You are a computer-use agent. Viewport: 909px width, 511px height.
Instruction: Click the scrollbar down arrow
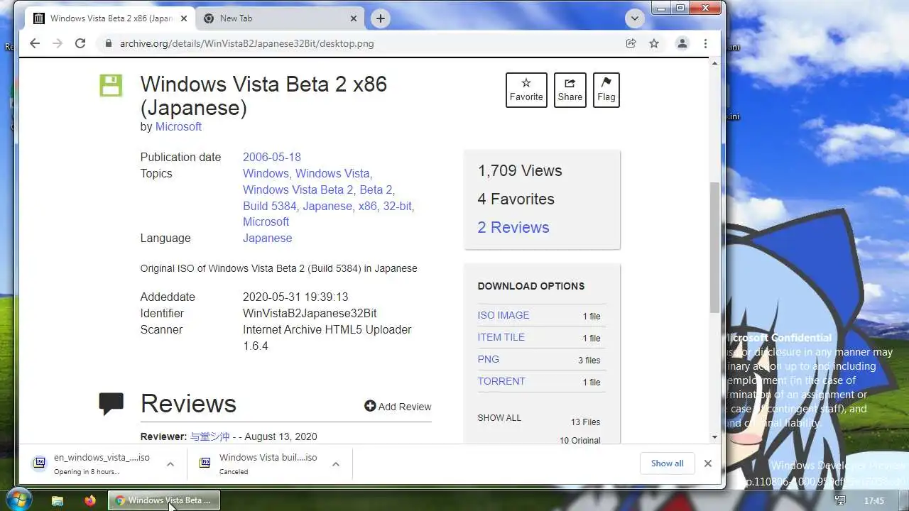pyautogui.click(x=714, y=437)
